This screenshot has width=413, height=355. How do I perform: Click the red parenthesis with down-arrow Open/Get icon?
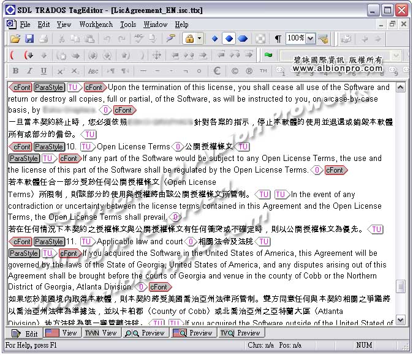pos(28,55)
